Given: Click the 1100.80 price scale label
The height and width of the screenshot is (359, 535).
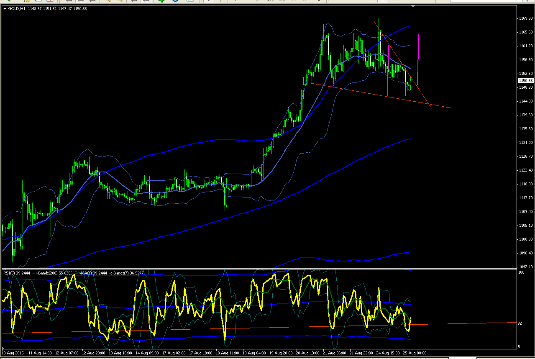Looking at the screenshot, I should tap(525, 239).
